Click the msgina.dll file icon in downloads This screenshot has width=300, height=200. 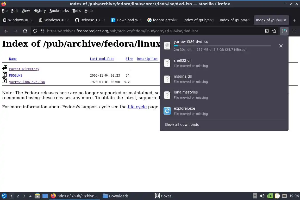point(167,79)
